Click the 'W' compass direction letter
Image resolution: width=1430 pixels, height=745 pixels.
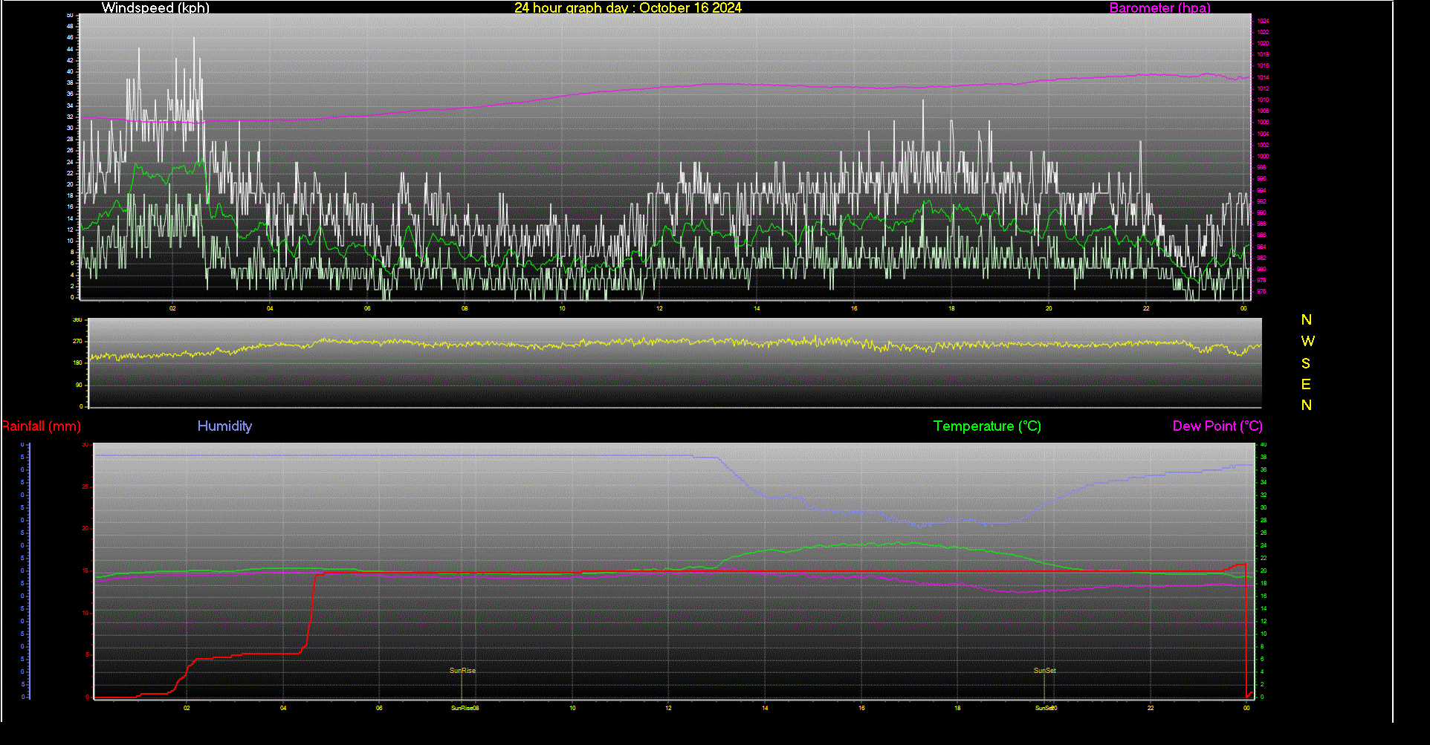pos(1307,341)
